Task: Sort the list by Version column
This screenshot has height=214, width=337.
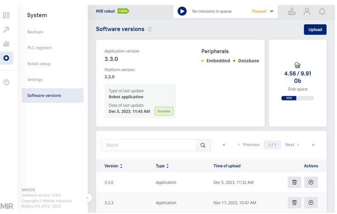Action: click(x=113, y=166)
